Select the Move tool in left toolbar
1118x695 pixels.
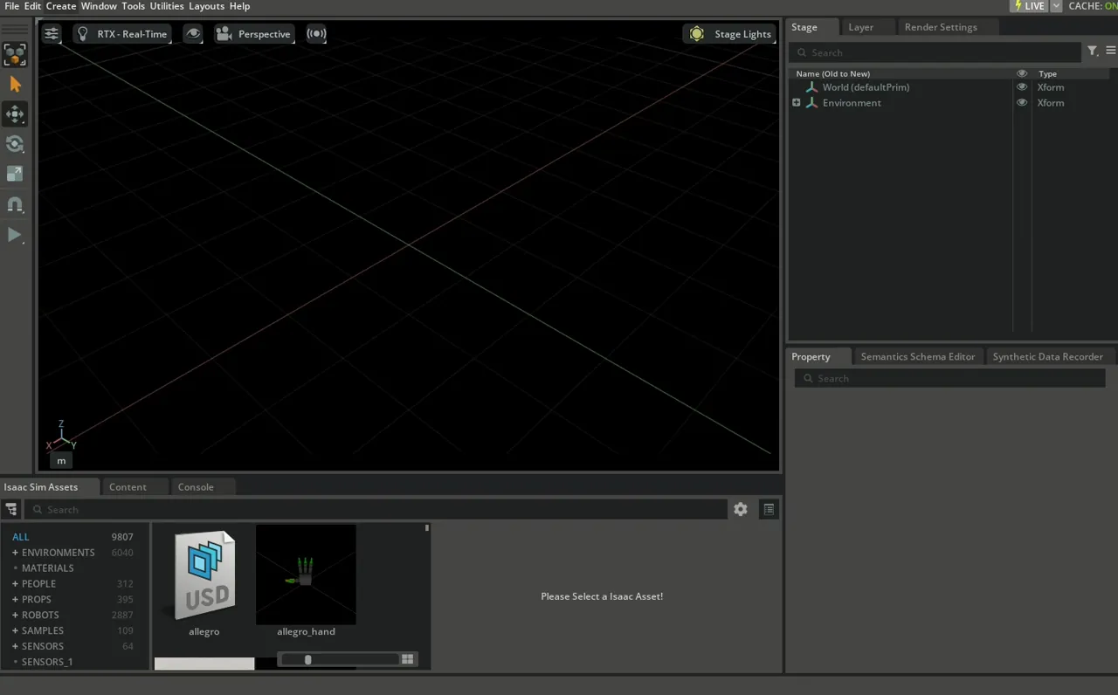click(15, 114)
